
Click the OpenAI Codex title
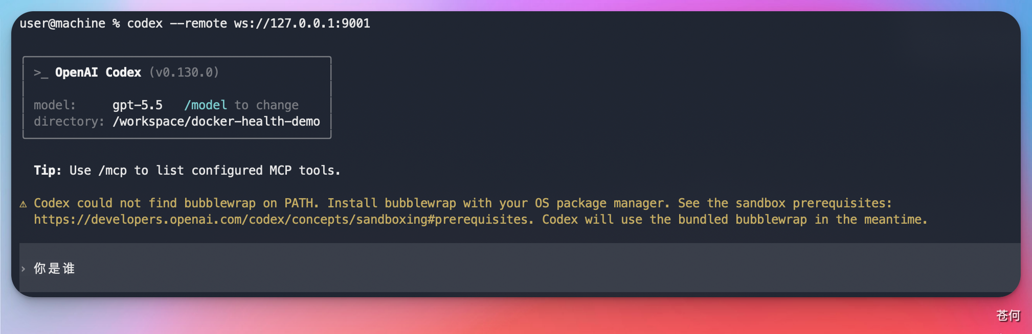98,73
